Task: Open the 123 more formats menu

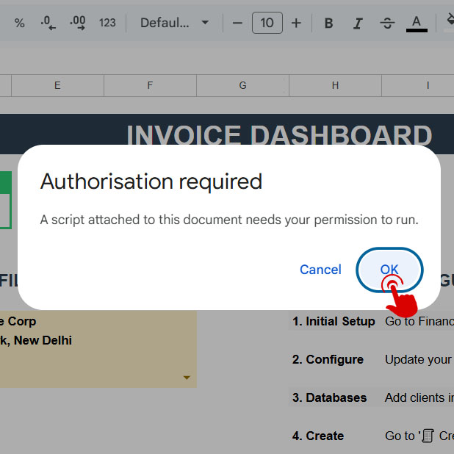Action: click(x=107, y=23)
